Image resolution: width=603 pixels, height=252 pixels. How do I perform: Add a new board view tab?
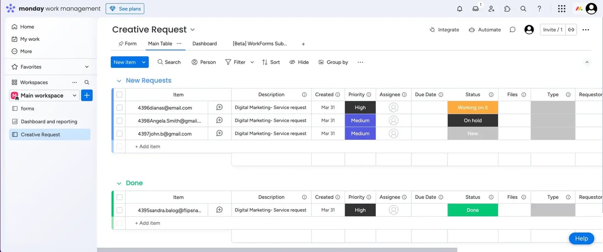pyautogui.click(x=303, y=44)
